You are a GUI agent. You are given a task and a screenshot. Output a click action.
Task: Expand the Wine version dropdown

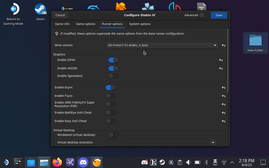162,45
